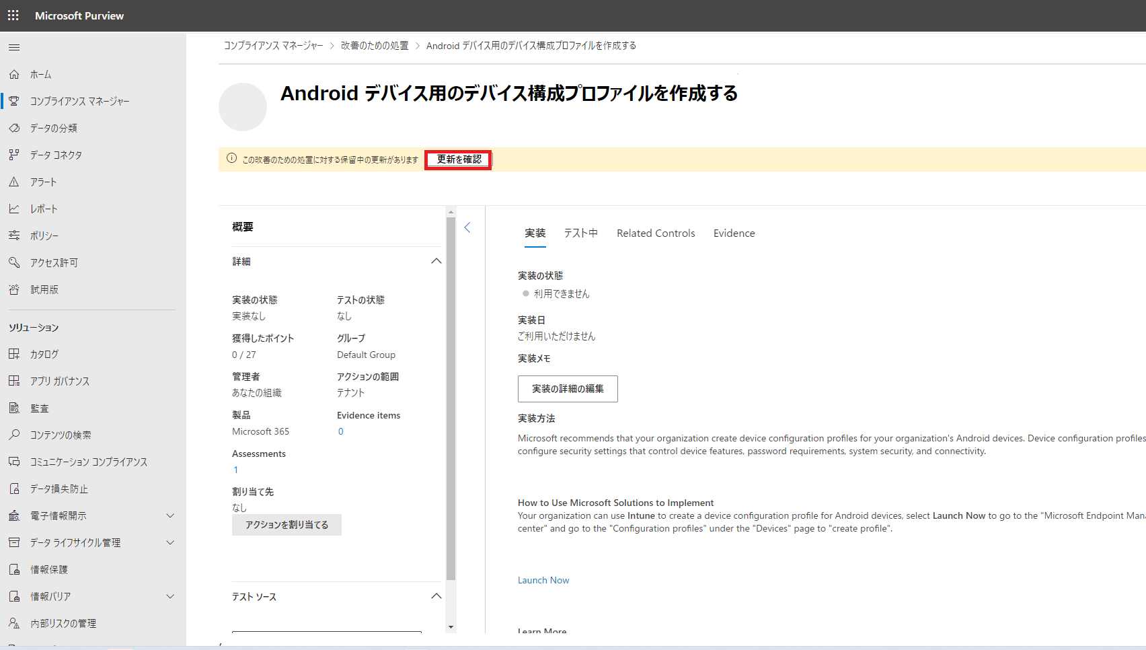The height and width of the screenshot is (650, 1146).
Task: Click the 試用版 gift icon
Action: [x=14, y=289]
